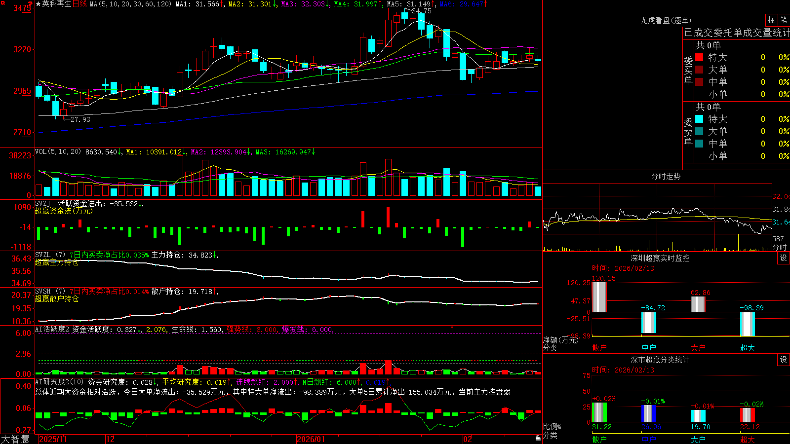Switch 龙虎看盘 to 笔 view
This screenshot has height=444, width=790.
[784, 20]
